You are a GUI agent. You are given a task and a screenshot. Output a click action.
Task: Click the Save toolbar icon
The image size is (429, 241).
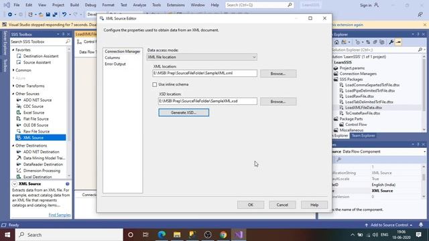coord(48,15)
